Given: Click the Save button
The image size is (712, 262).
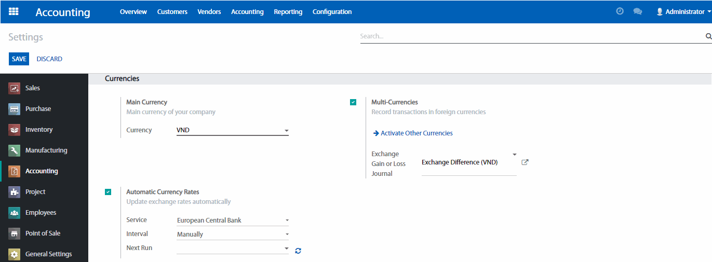Looking at the screenshot, I should pos(19,59).
